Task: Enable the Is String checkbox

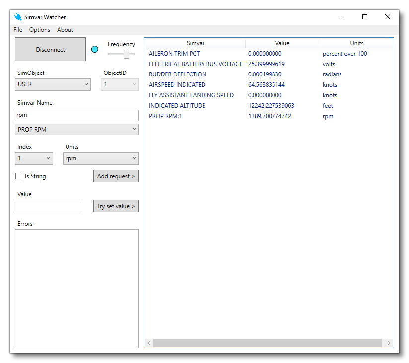Action: point(19,176)
